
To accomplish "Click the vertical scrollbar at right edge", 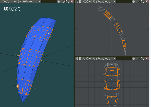I will coord(150,53).
